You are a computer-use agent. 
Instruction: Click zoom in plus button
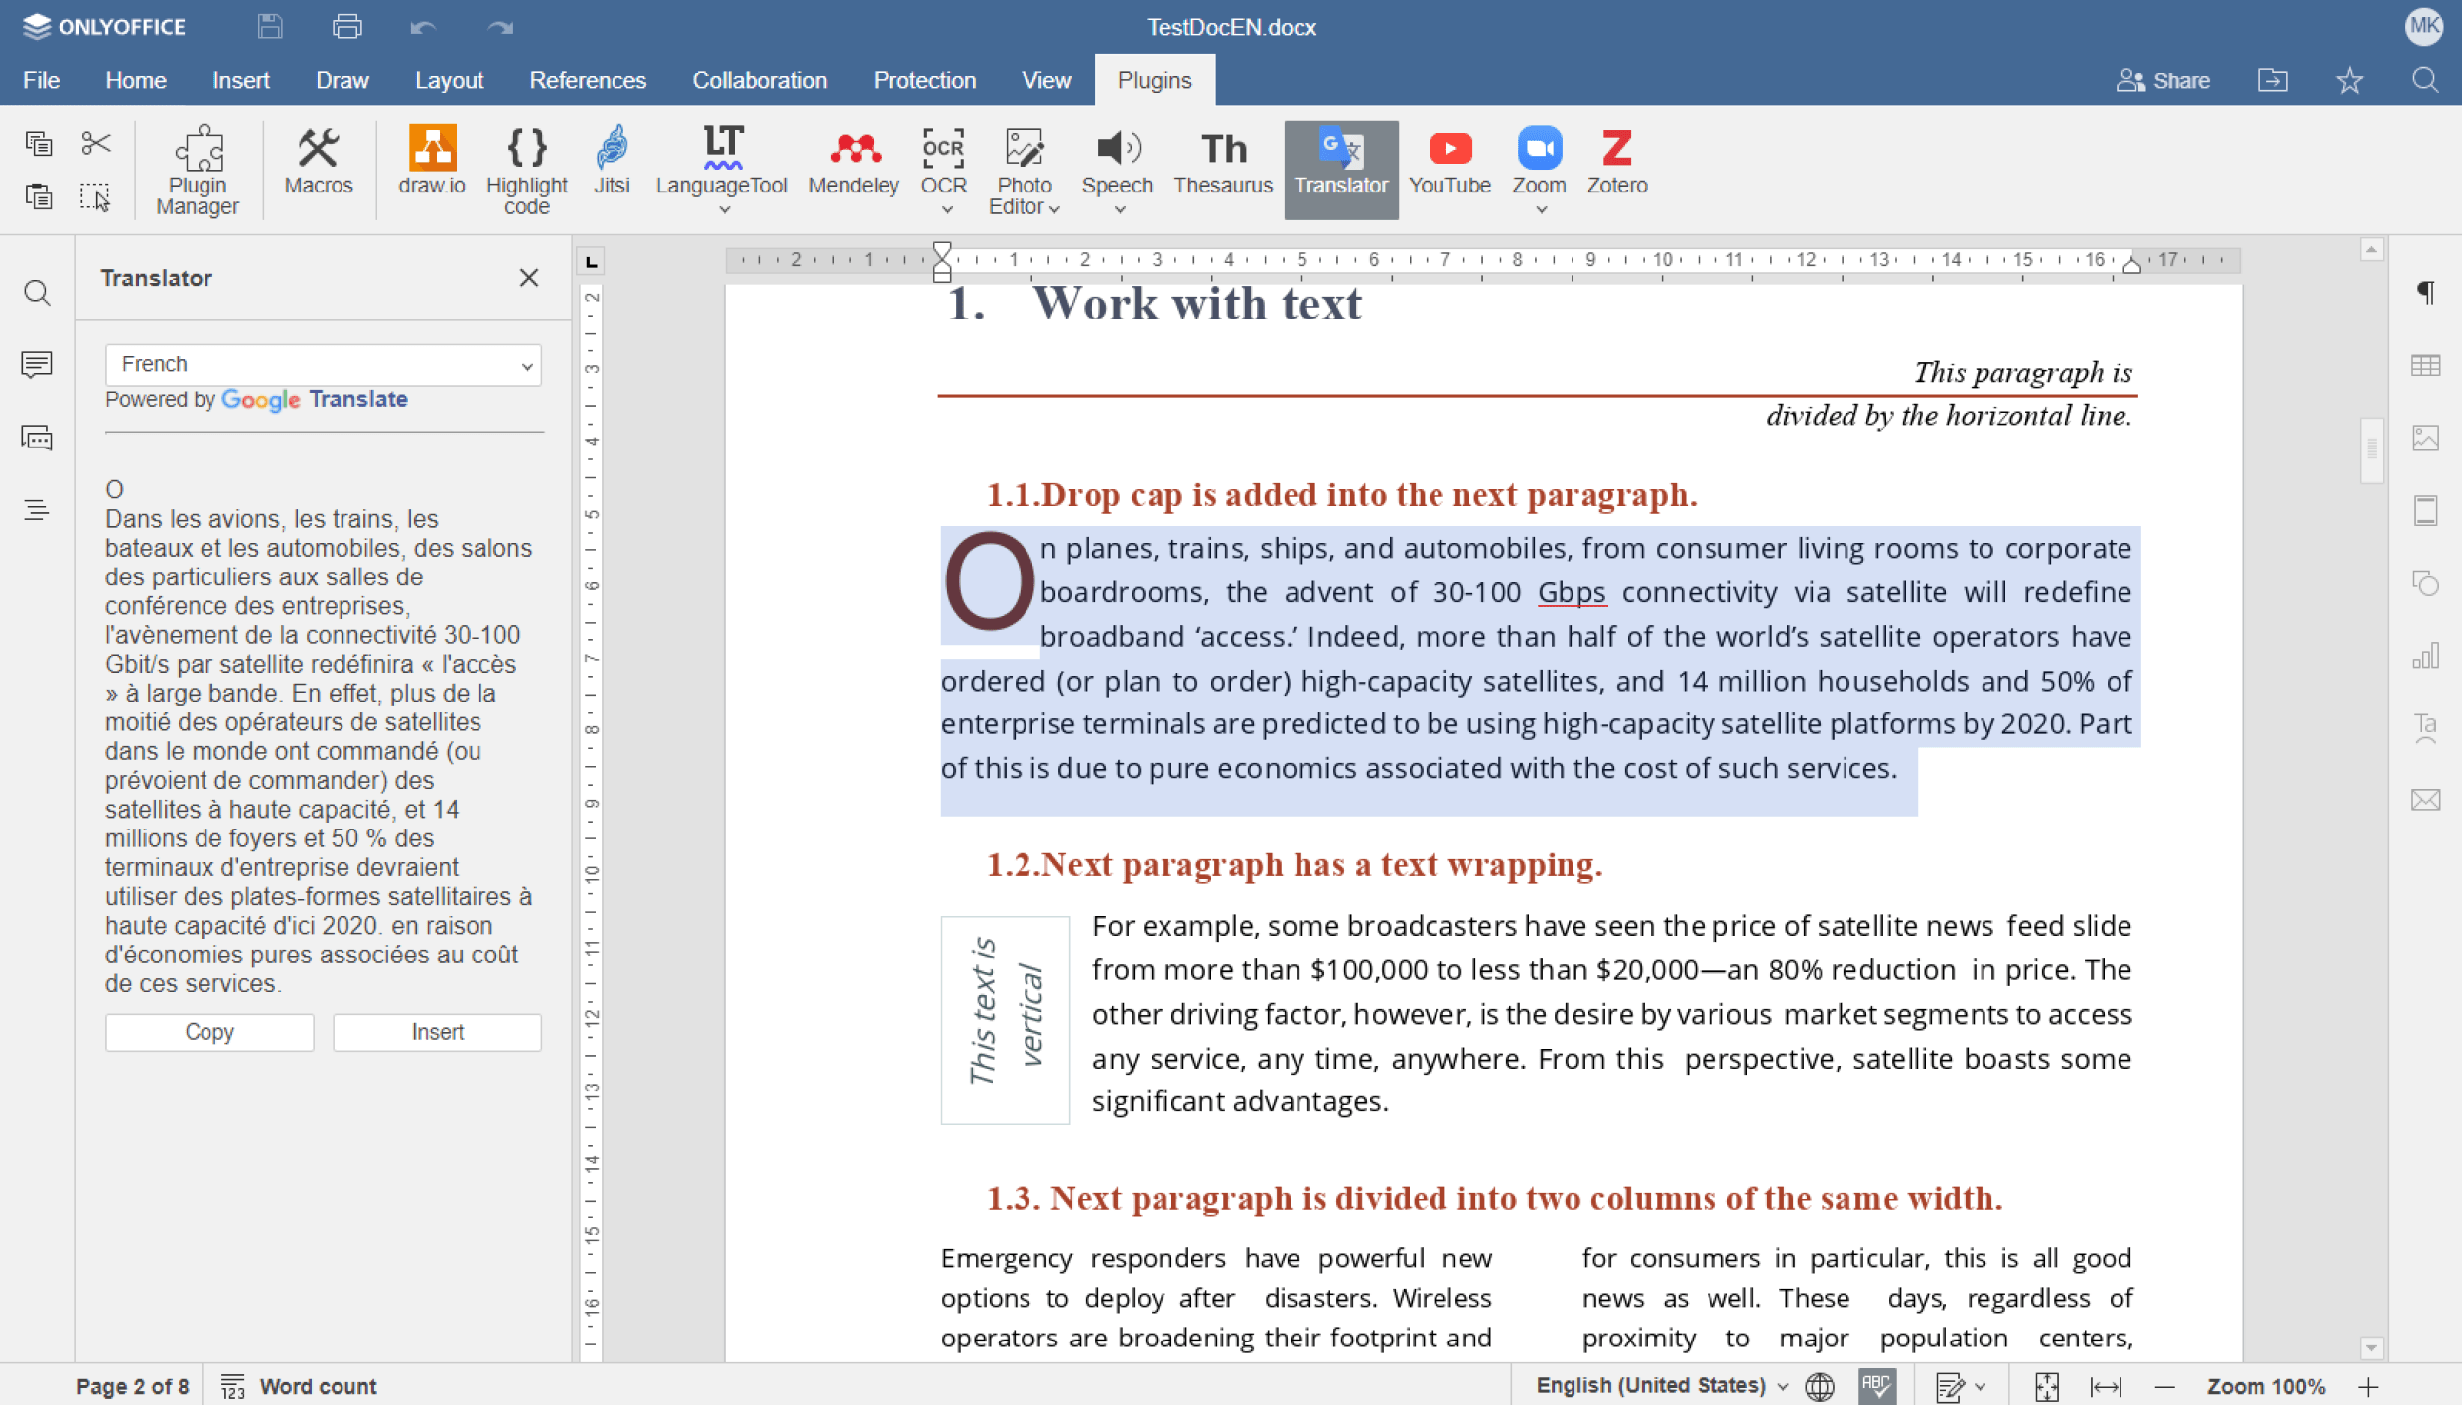[x=2368, y=1386]
